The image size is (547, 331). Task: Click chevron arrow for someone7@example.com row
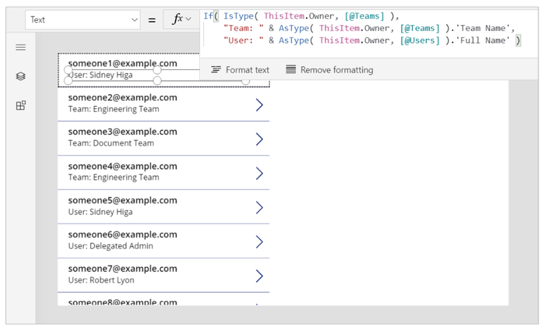tap(259, 276)
